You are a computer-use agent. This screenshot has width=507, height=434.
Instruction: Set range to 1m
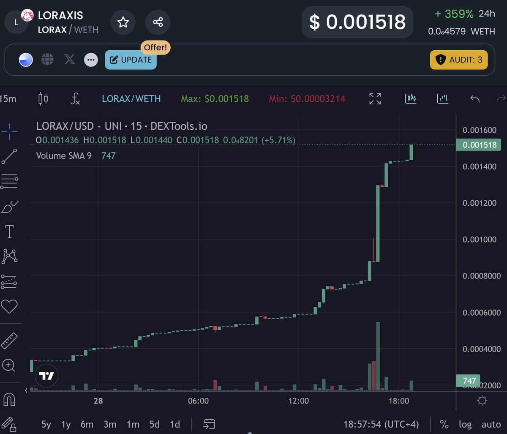(133, 424)
